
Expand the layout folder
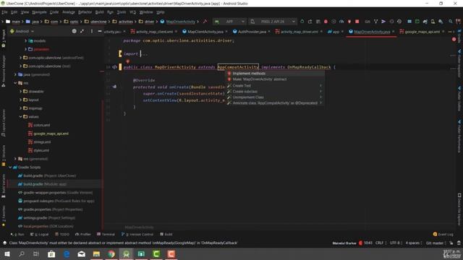(21, 100)
